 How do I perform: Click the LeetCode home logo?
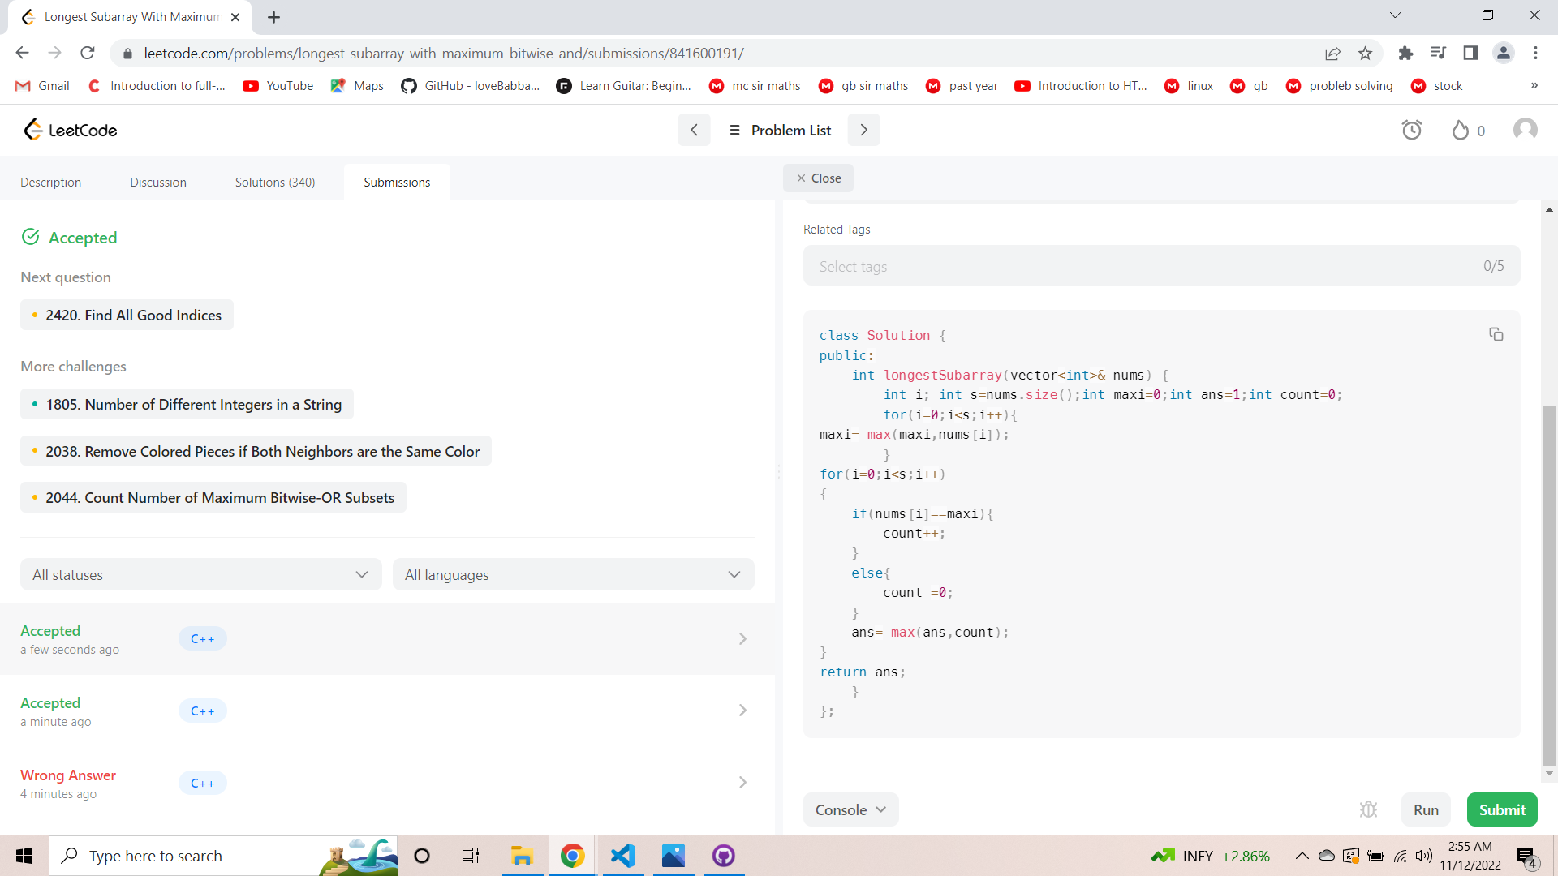[70, 129]
